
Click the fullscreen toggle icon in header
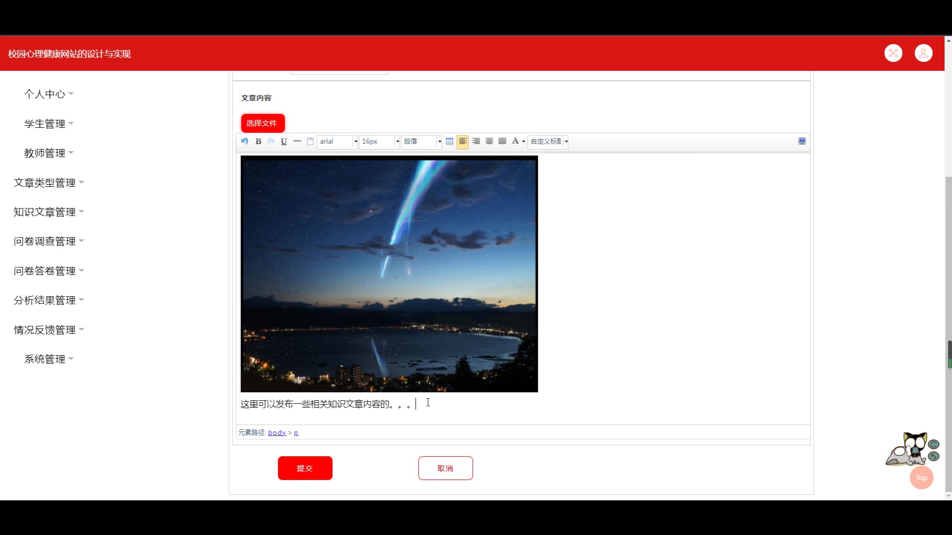(x=893, y=53)
